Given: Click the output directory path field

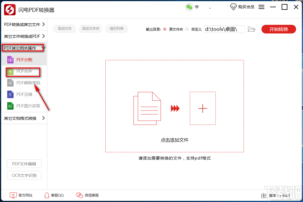Looking at the screenshot, I should pyautogui.click(x=225, y=29).
